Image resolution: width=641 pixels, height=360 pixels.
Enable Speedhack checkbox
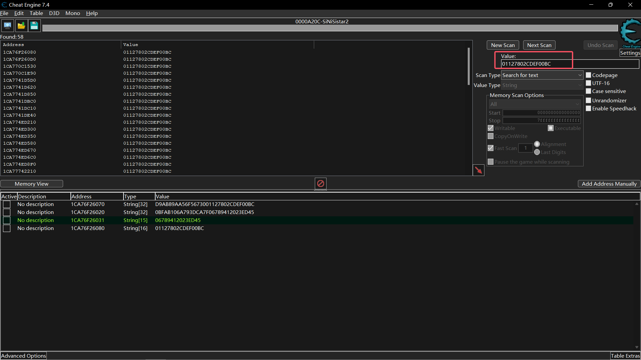coord(589,109)
